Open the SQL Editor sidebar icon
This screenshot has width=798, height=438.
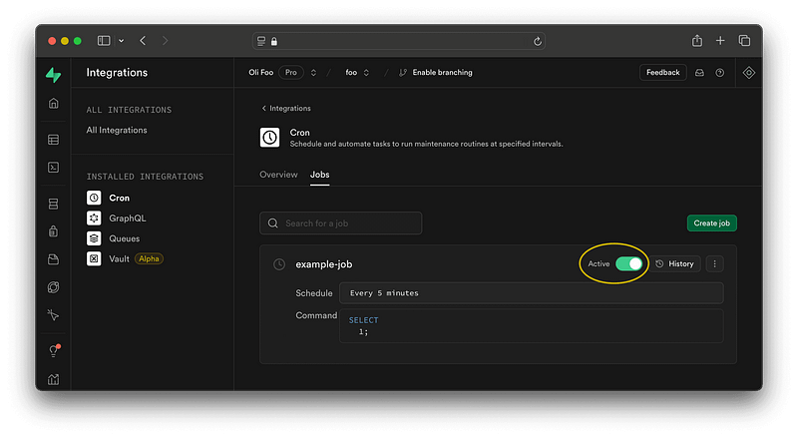[x=54, y=168]
